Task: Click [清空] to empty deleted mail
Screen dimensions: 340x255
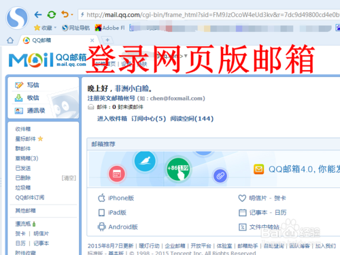Action: (x=69, y=178)
